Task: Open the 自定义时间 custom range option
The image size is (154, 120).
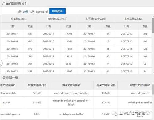Action: [x=42, y=12]
